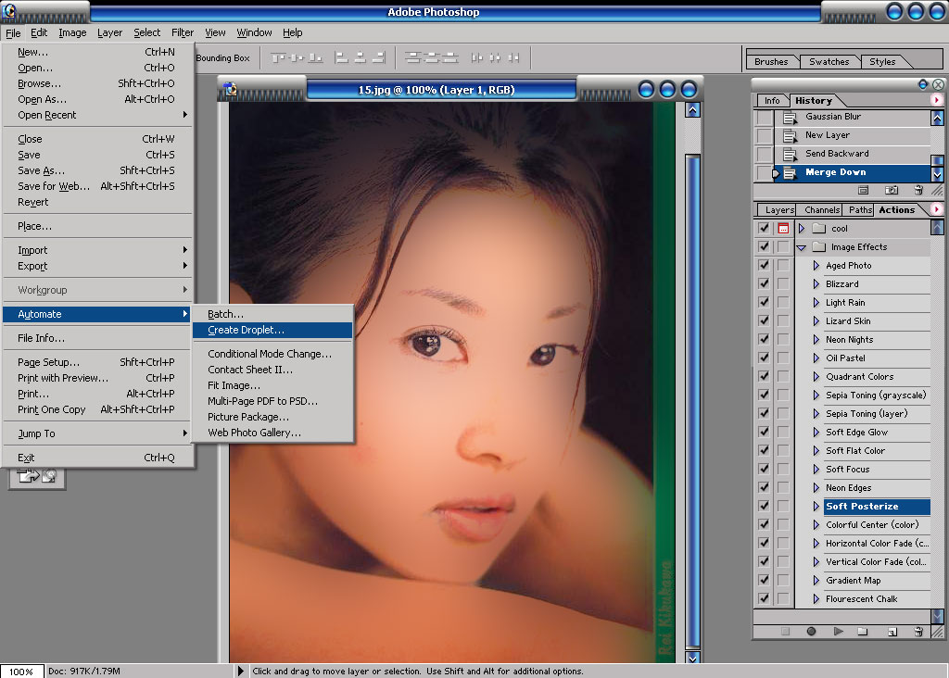This screenshot has width=949, height=678.
Task: Delete current state trash icon in History
Action: point(918,190)
